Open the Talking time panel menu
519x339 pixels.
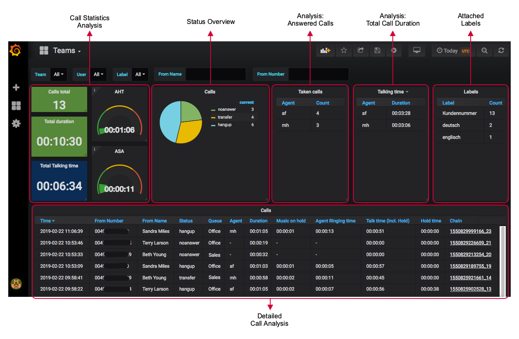coord(391,92)
